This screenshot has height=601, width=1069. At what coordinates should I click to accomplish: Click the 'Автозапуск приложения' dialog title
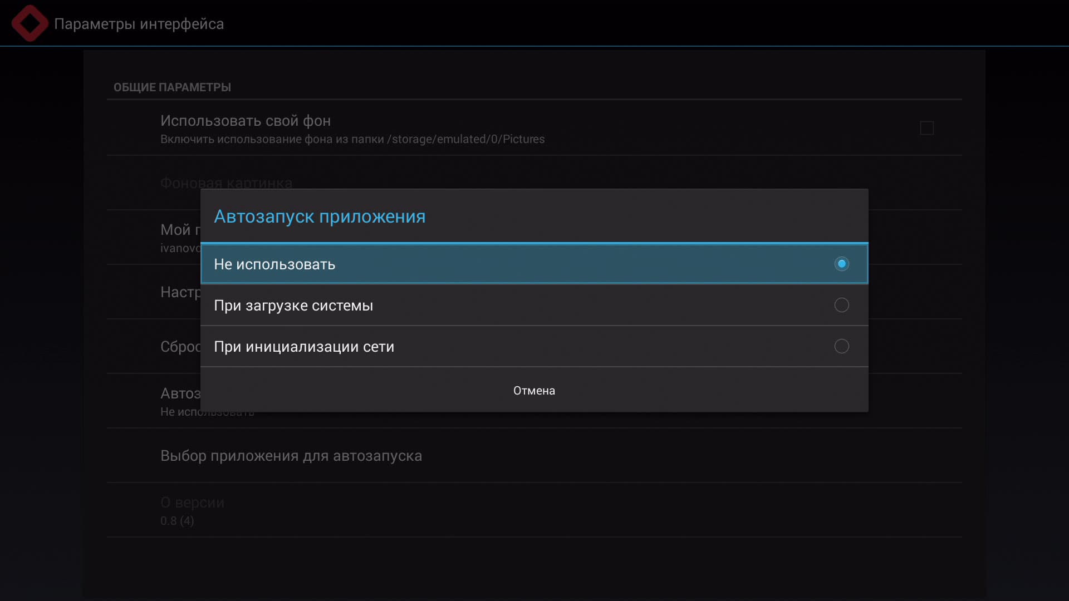pyautogui.click(x=320, y=216)
